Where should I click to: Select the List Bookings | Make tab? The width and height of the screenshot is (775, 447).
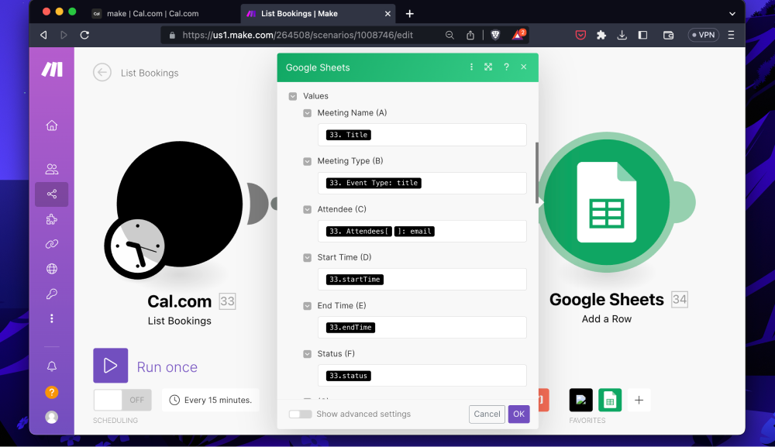tap(302, 13)
